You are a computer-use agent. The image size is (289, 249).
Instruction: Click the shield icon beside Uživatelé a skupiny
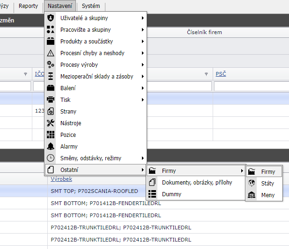pos(51,18)
